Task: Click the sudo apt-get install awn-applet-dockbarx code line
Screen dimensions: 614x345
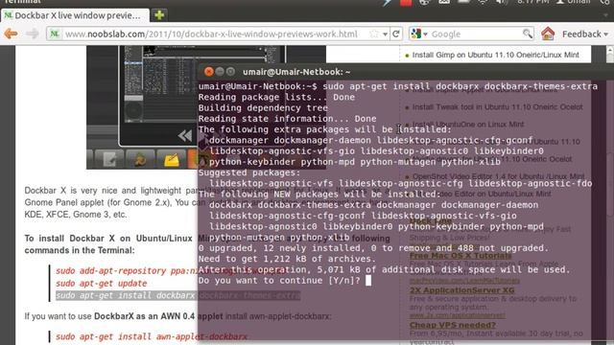Action: coord(152,336)
